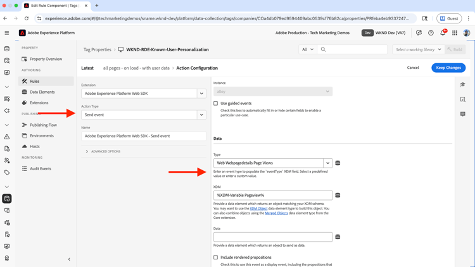The image size is (475, 267).
Task: Open the help question mark icon
Action: point(431,33)
